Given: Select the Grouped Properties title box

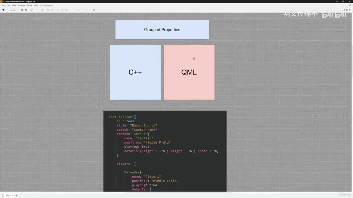Looking at the screenshot, I should tap(162, 30).
